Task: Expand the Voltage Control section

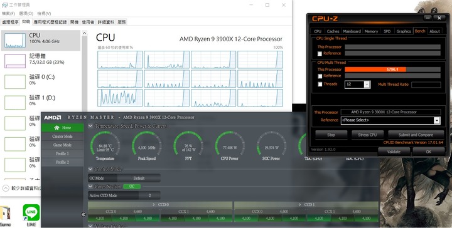Action: (x=90, y=226)
